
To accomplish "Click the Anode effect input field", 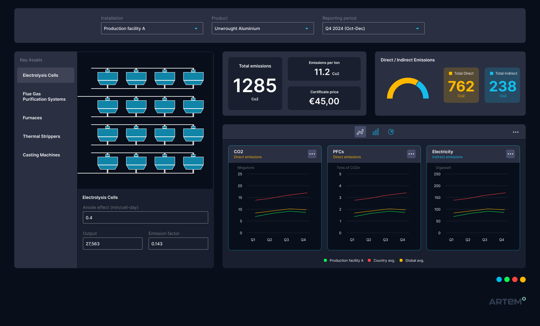I will tap(145, 217).
